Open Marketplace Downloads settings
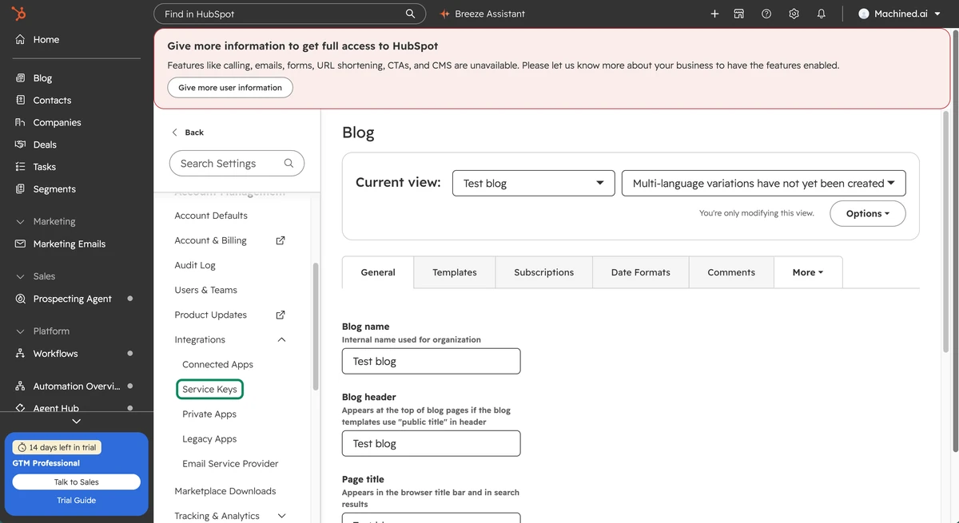 [x=225, y=491]
